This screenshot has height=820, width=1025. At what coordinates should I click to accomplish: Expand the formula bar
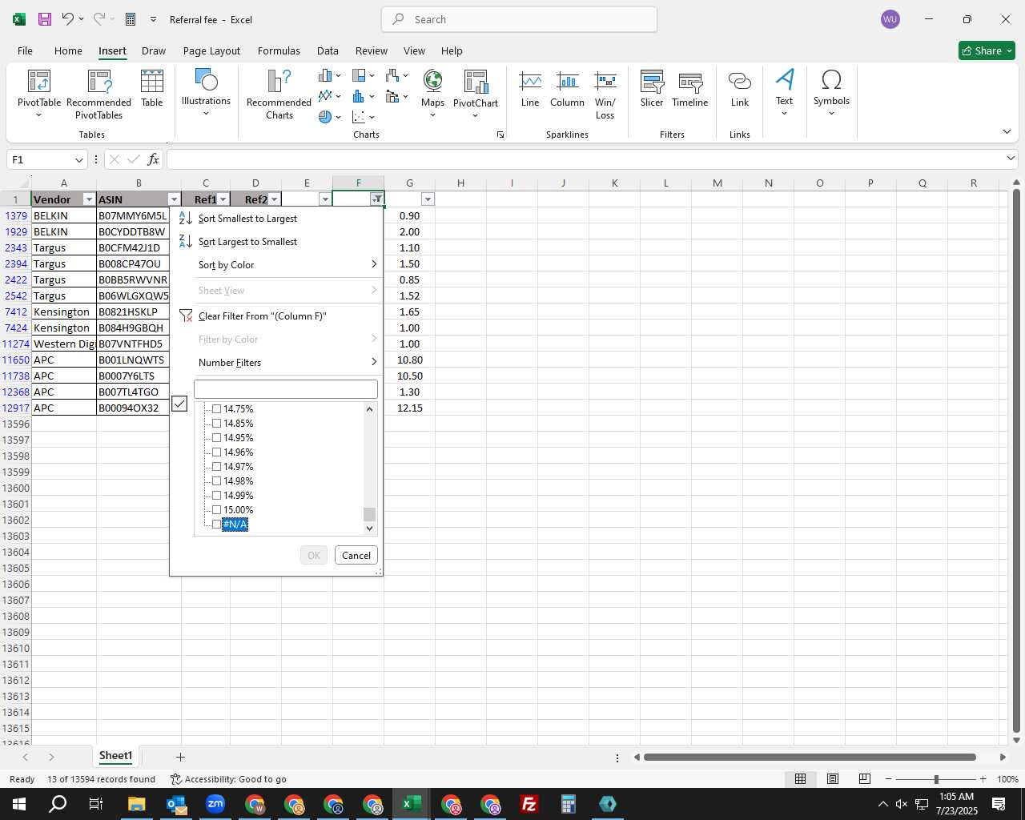tap(1011, 159)
